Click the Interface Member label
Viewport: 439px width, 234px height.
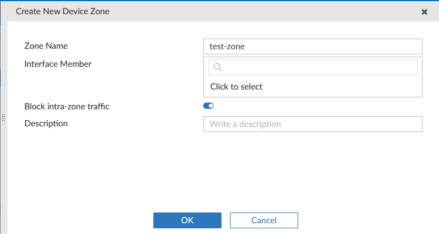pos(58,63)
